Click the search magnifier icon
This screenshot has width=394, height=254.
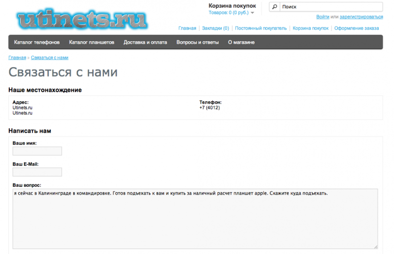point(275,7)
